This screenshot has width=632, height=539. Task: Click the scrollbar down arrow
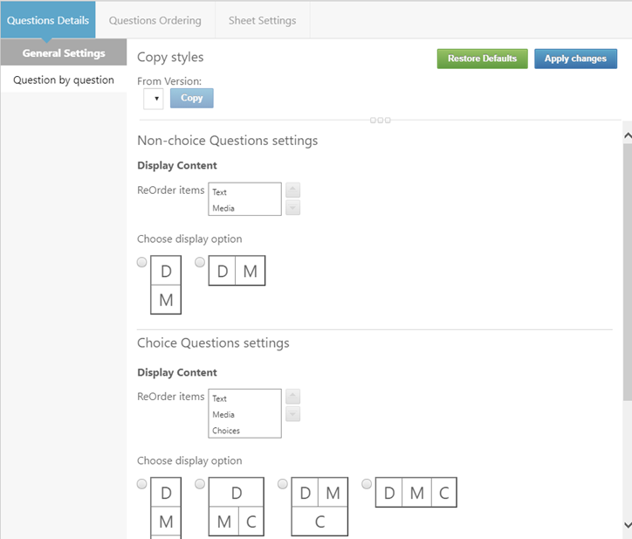tap(628, 524)
